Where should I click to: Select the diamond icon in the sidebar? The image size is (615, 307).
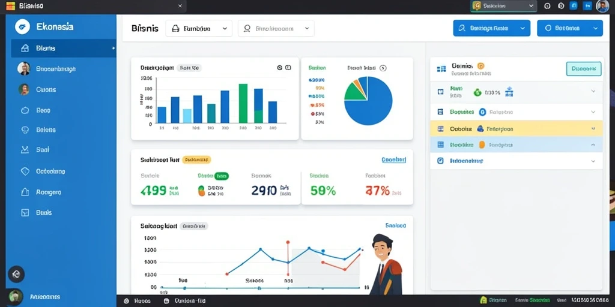[x=25, y=171]
